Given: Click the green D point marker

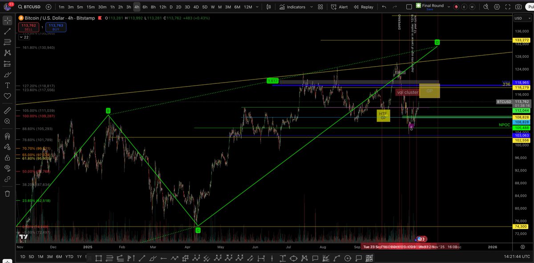Looking at the screenshot, I should coord(437,42).
